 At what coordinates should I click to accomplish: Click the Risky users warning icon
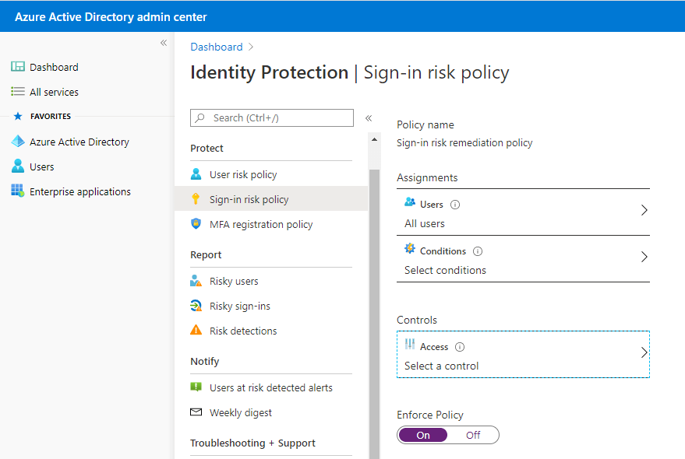tap(196, 281)
